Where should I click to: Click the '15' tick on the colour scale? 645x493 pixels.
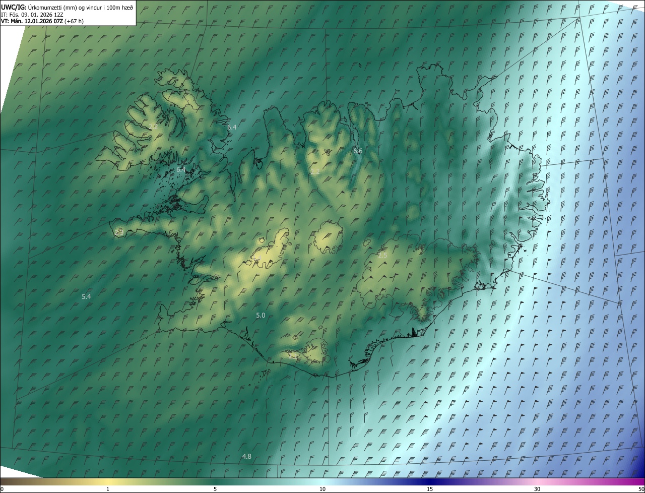tap(430, 489)
